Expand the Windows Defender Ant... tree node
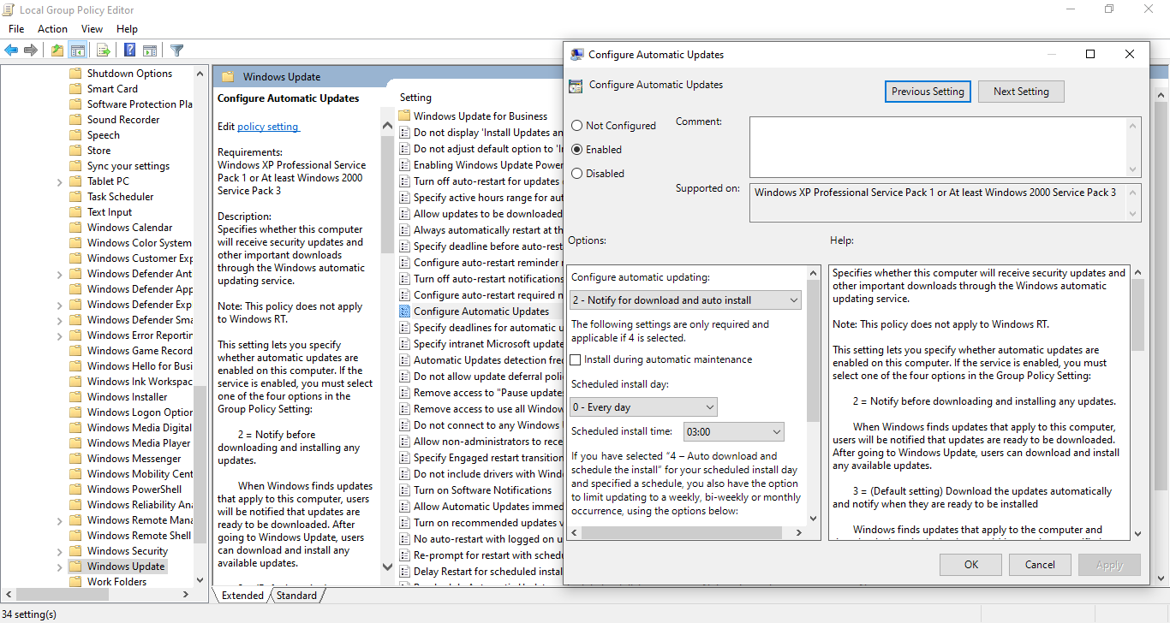1170x623 pixels. (x=59, y=274)
